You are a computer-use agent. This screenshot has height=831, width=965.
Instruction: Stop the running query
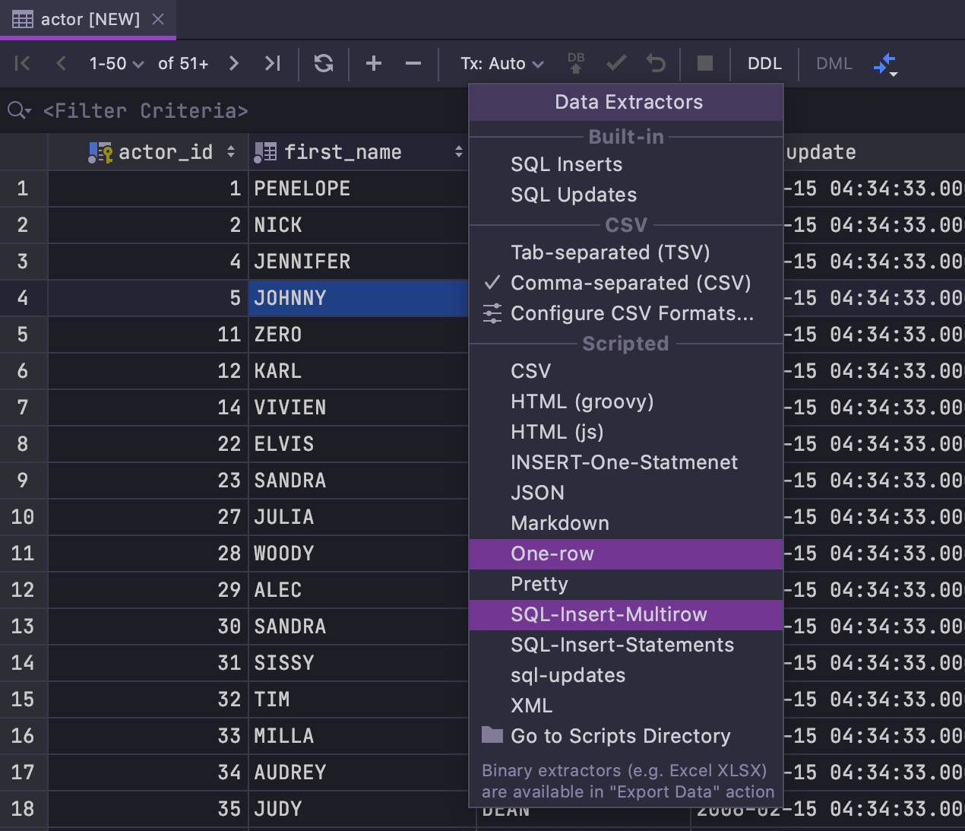click(705, 64)
